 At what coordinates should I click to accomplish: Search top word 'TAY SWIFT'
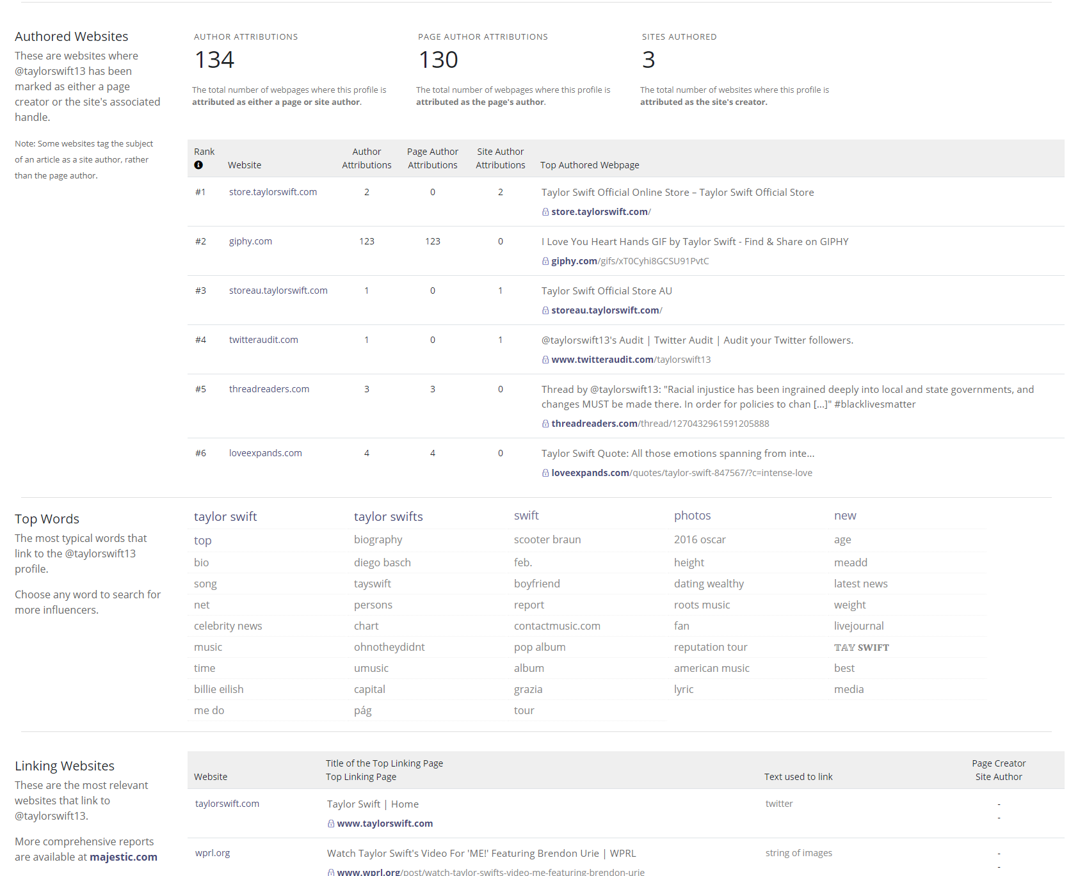(862, 648)
